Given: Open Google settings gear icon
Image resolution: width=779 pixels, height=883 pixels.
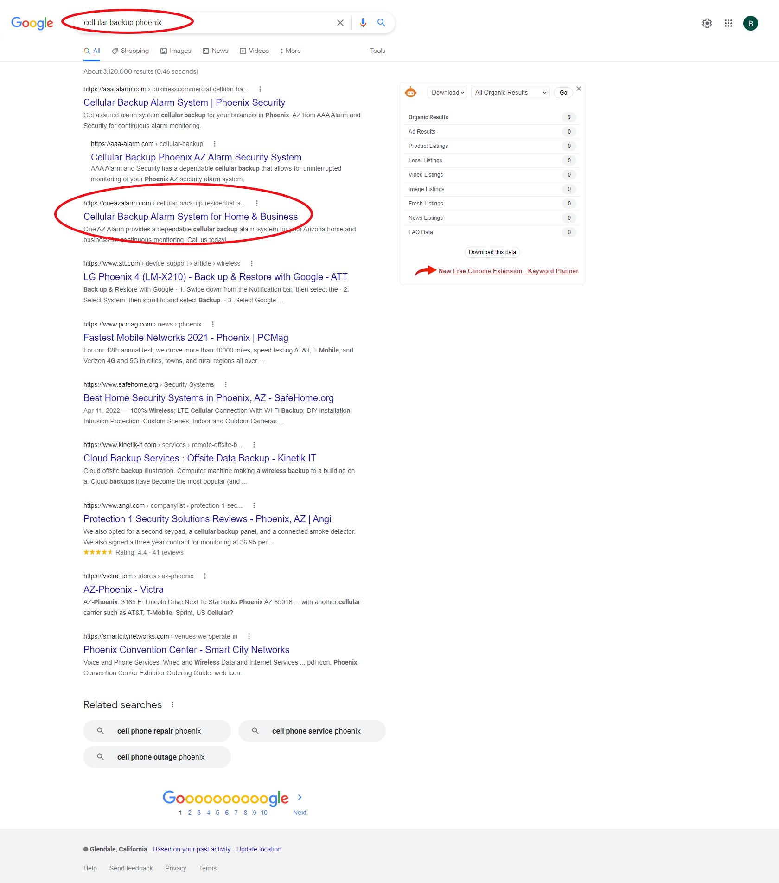Looking at the screenshot, I should click(x=707, y=23).
